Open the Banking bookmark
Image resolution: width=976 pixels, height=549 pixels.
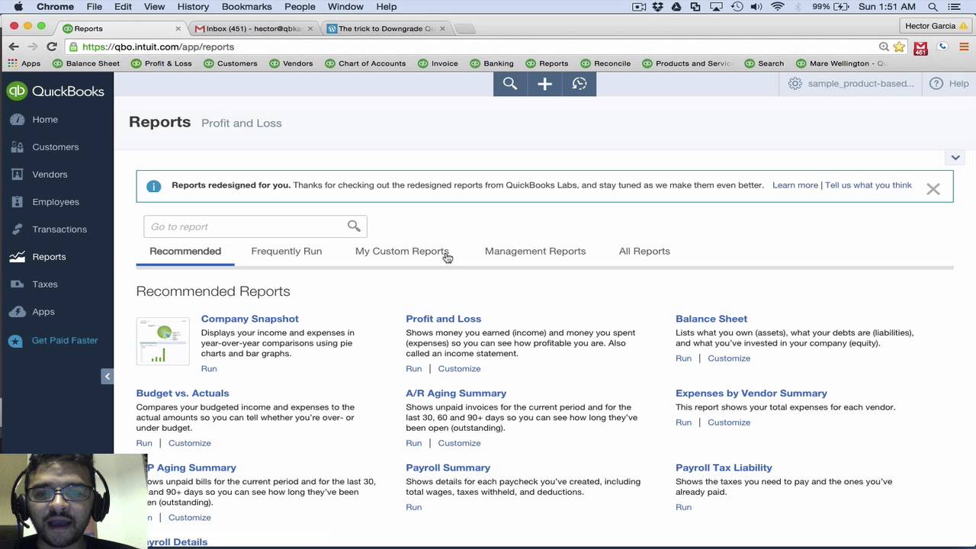click(x=492, y=63)
